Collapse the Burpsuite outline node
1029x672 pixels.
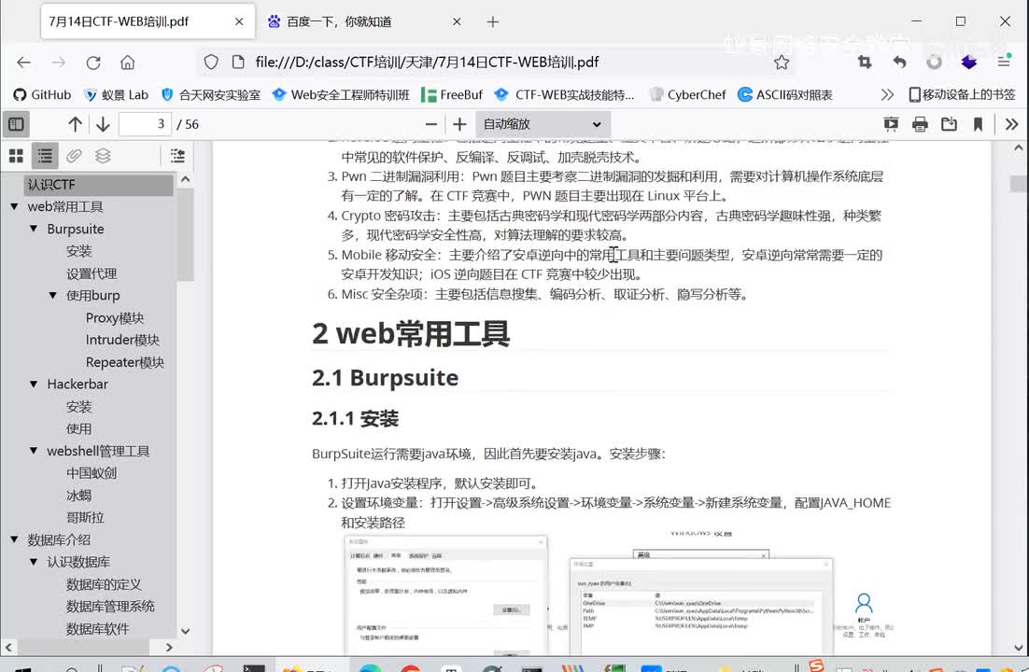(34, 229)
